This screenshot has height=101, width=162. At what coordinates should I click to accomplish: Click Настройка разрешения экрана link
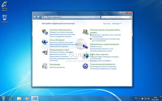coord(101,51)
